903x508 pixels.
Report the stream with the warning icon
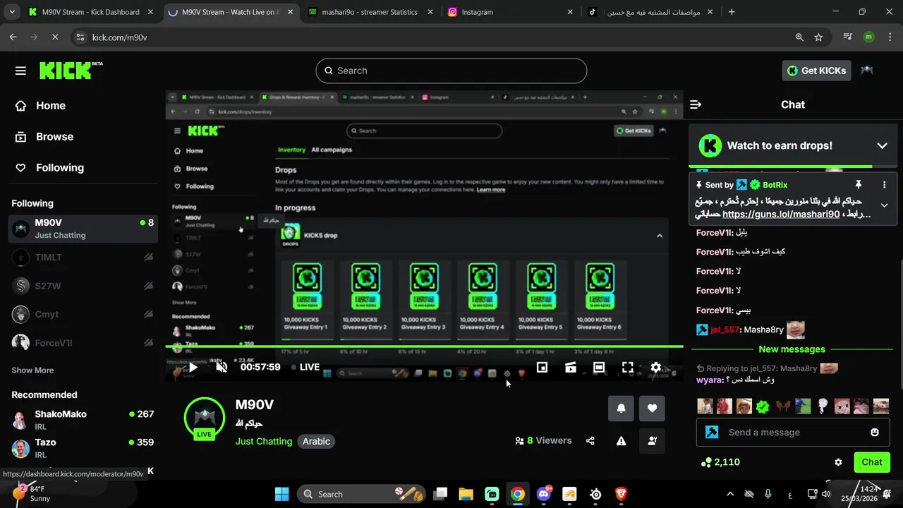point(621,441)
